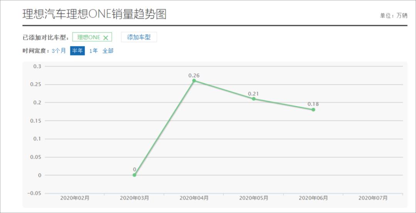Image resolution: width=416 pixels, height=213 pixels.
Task: Switch time range to 全部
Action: tap(108, 51)
